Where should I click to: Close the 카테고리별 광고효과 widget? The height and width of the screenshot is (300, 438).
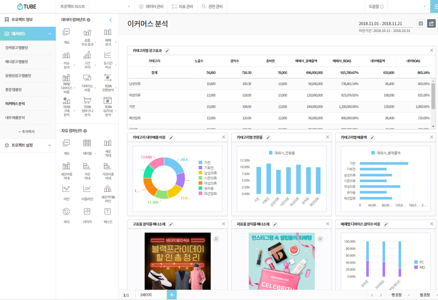tap(432, 50)
